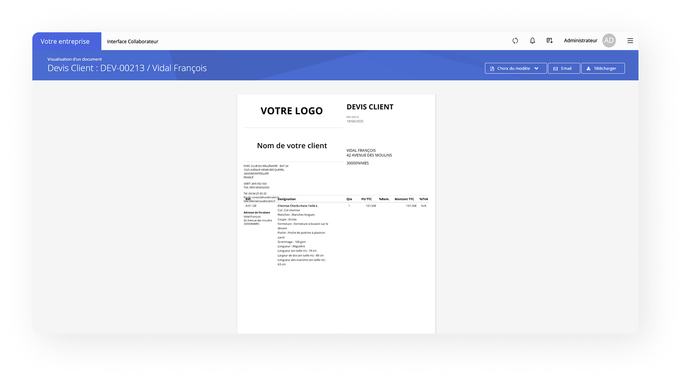Click the Adresse de livraison section
Screen dimensions: 687x382
(x=257, y=212)
